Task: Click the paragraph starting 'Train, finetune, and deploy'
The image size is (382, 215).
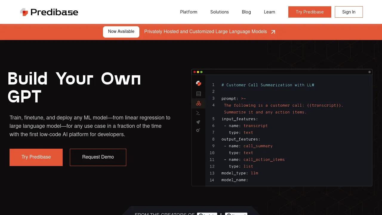Action: (90, 126)
